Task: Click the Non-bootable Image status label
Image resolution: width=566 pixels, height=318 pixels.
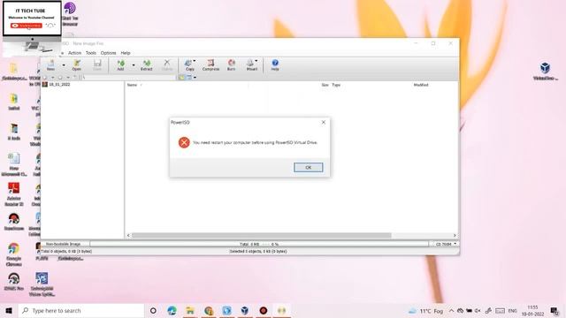Action: (x=63, y=244)
